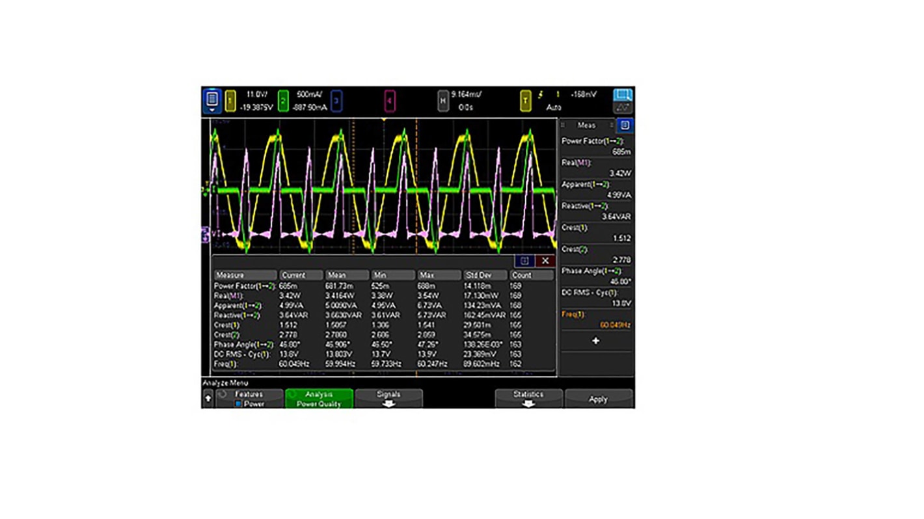Turn on the pink channel 4 badge

click(389, 101)
